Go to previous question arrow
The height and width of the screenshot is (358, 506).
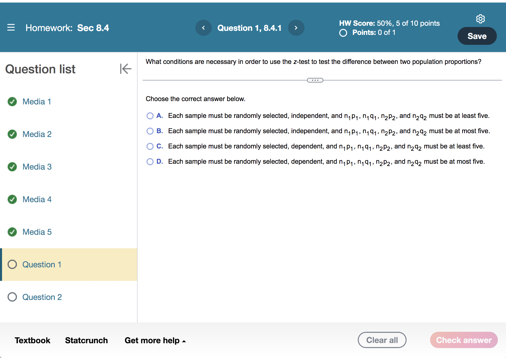coord(203,28)
